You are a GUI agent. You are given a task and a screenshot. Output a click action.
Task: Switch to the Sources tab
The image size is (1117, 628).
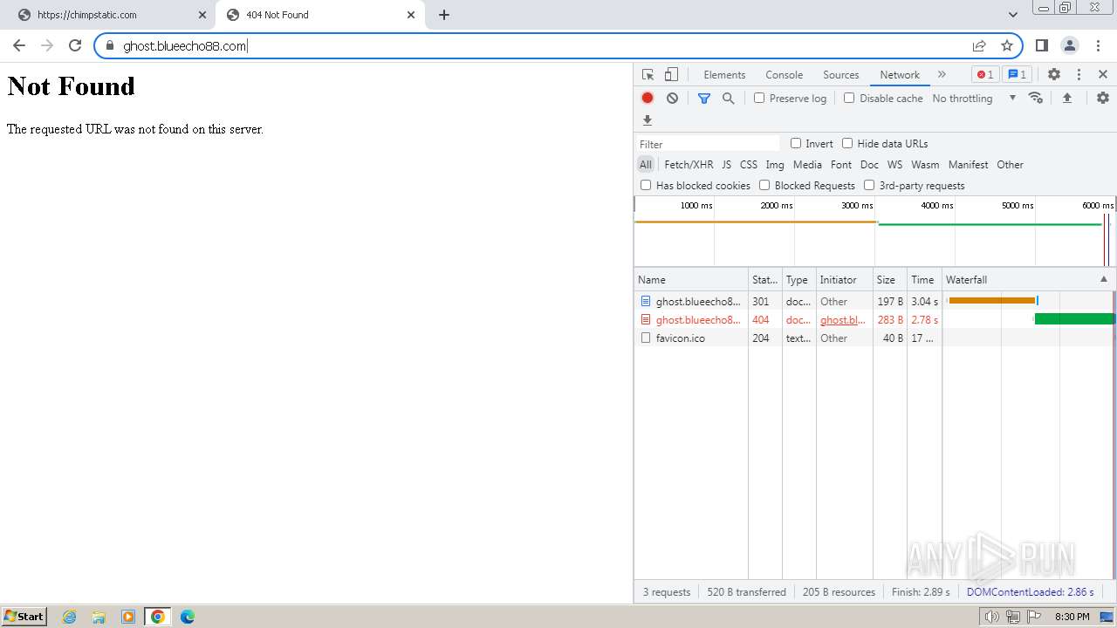point(841,75)
